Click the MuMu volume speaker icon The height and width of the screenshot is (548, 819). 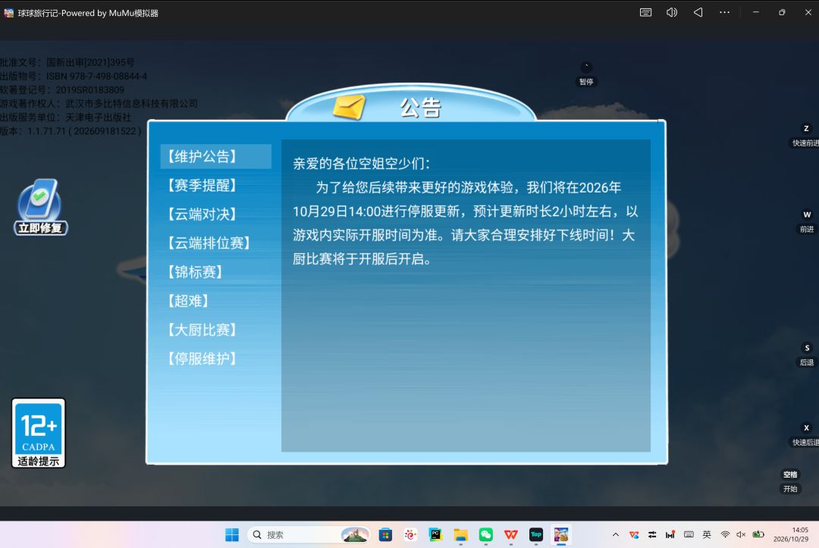point(672,13)
